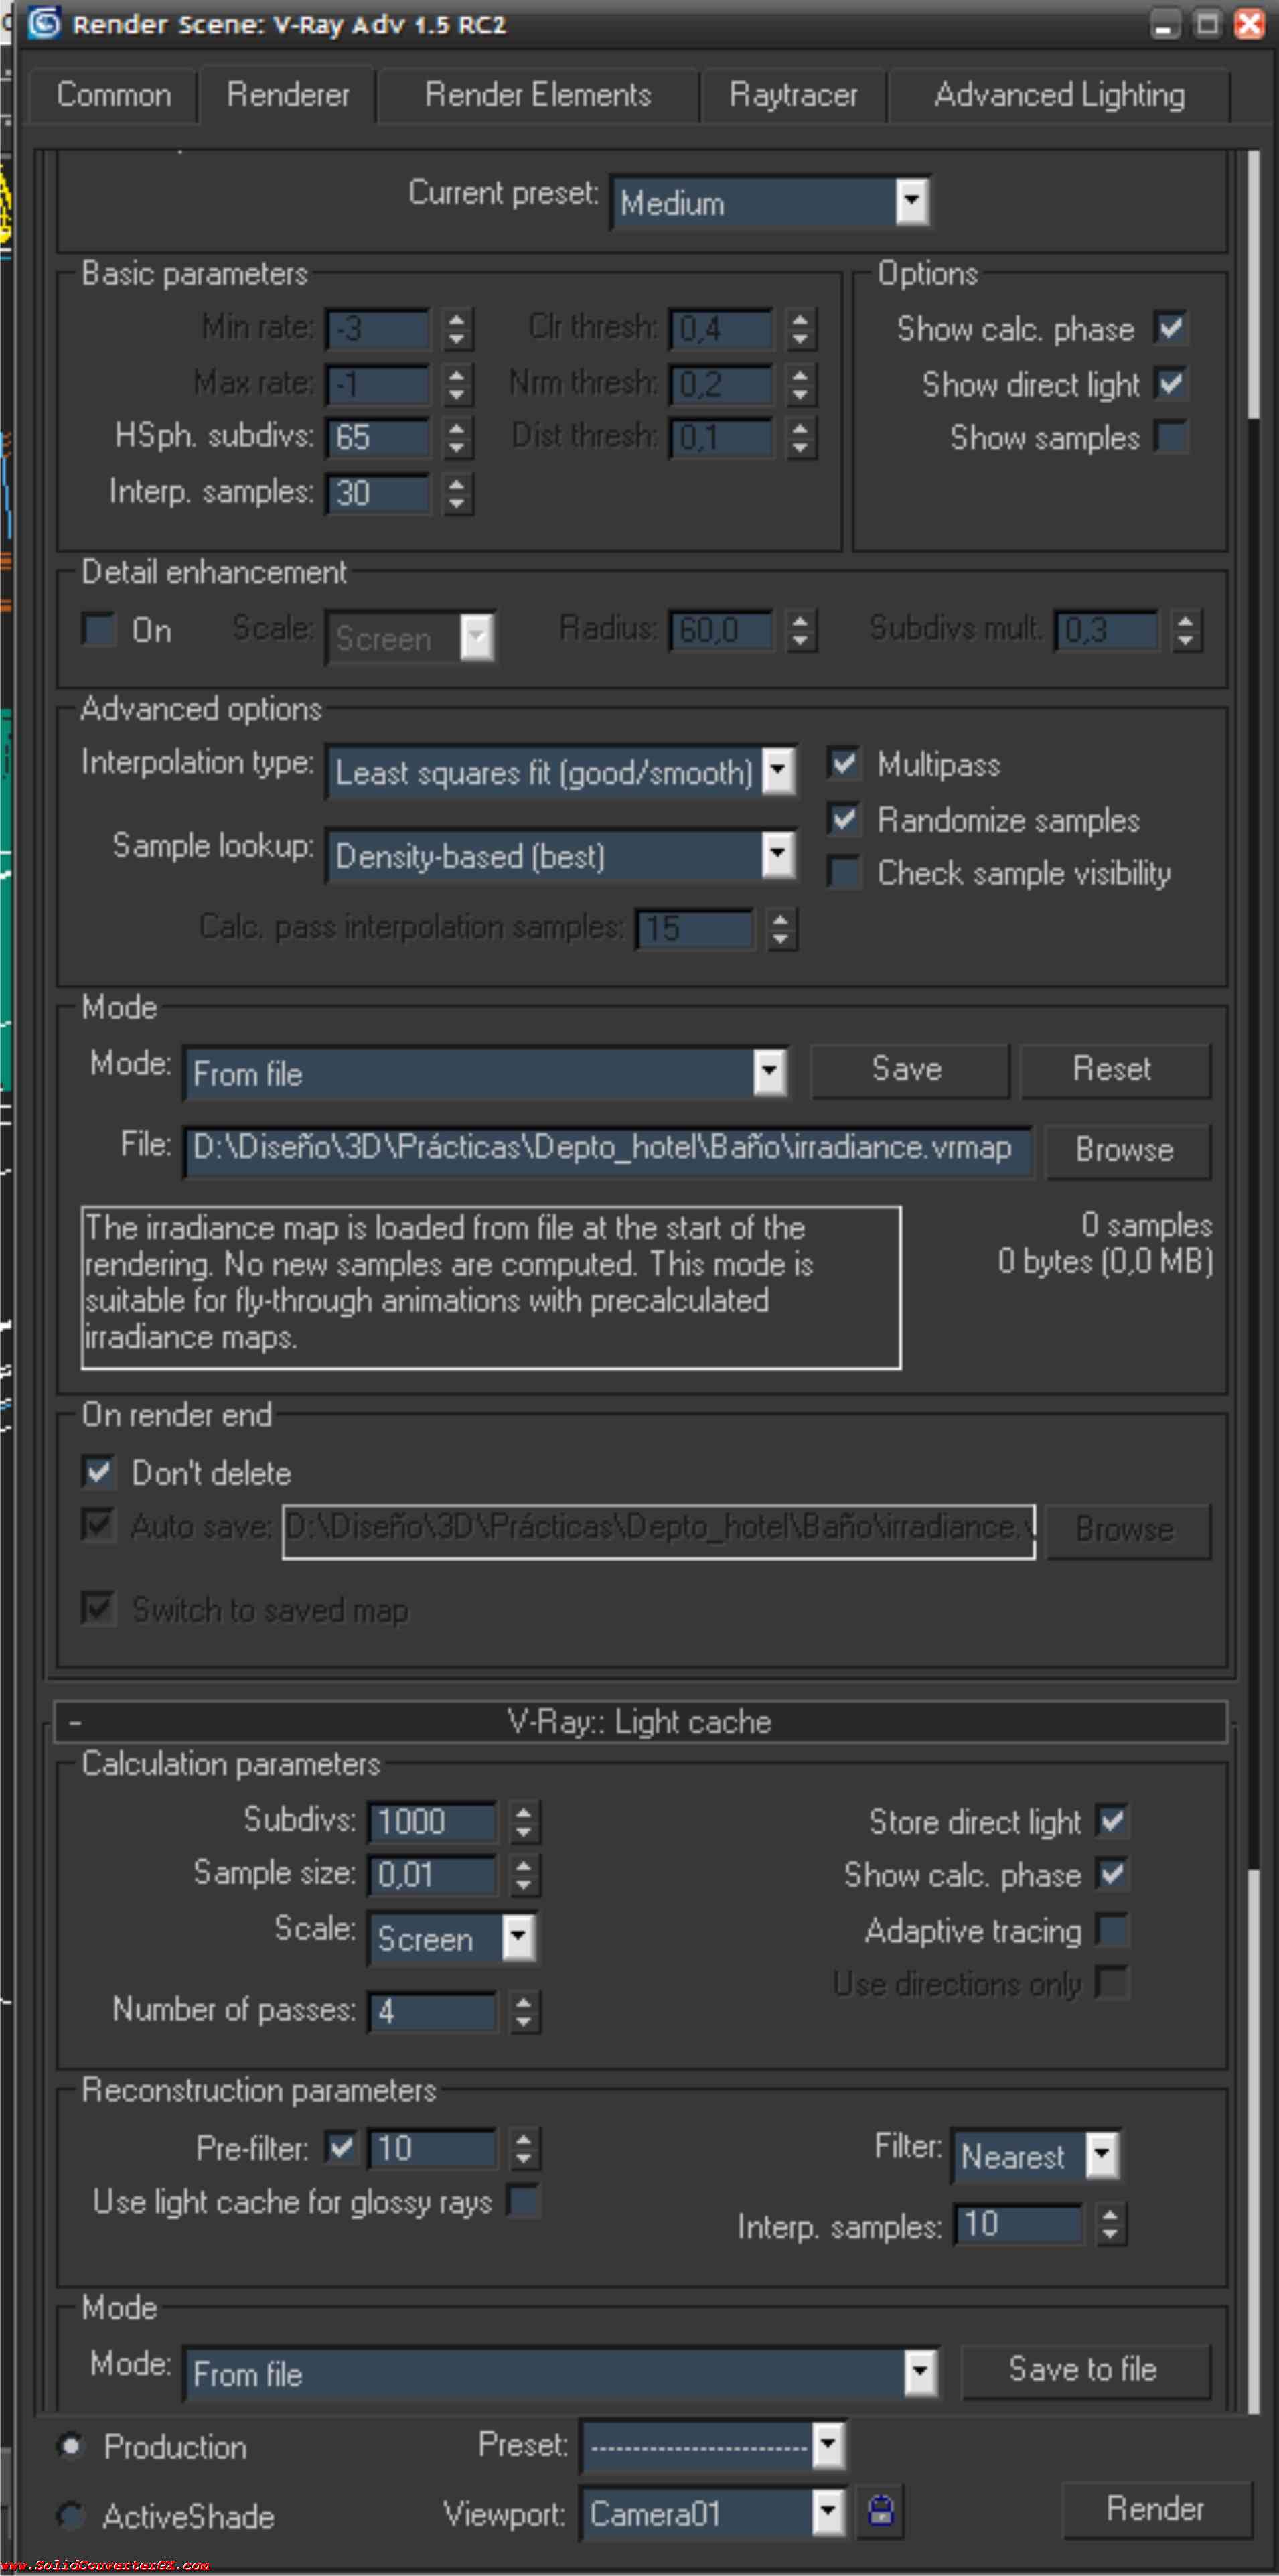Toggle the Multipass checkbox

pyautogui.click(x=844, y=764)
